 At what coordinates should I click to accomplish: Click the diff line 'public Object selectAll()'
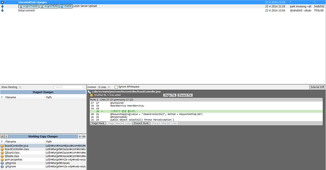[x=142, y=120]
